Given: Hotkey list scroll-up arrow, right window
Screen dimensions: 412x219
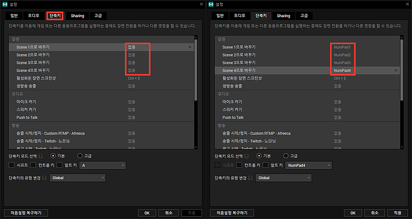Looking at the screenshot, I should click(401, 38).
